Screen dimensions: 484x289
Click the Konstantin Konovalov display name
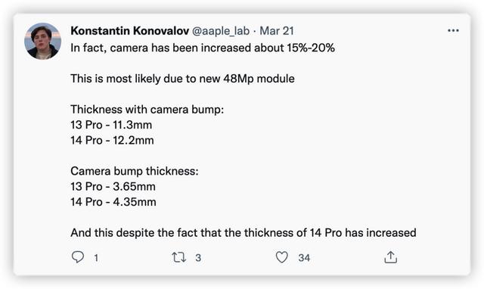(129, 31)
